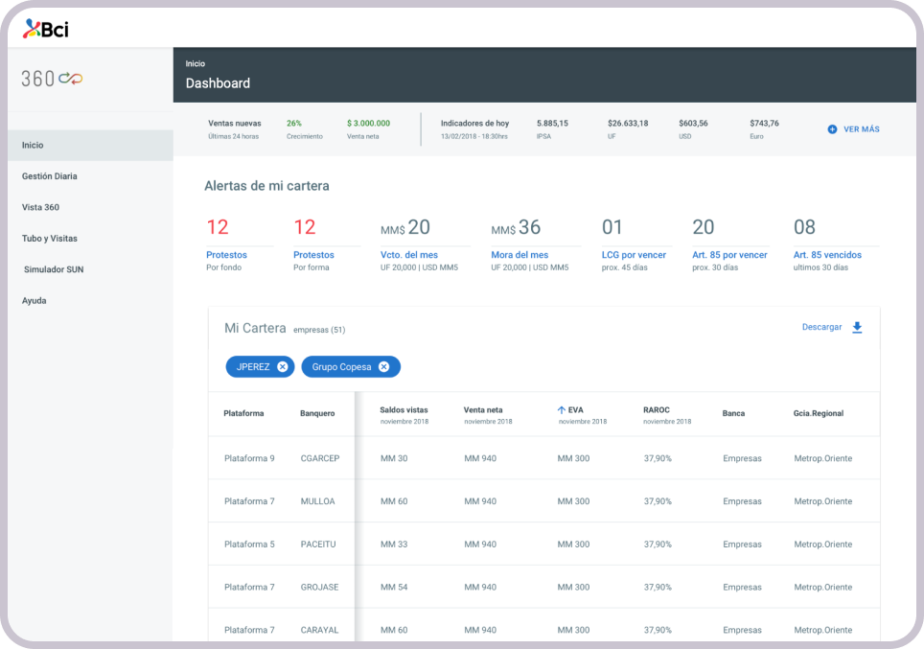Image resolution: width=924 pixels, height=649 pixels.
Task: Go to Tubo y Visitas section
Action: click(x=50, y=239)
